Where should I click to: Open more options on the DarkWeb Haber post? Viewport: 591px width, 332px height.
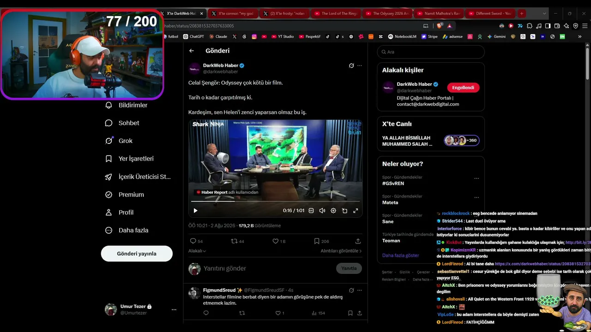tap(360, 65)
